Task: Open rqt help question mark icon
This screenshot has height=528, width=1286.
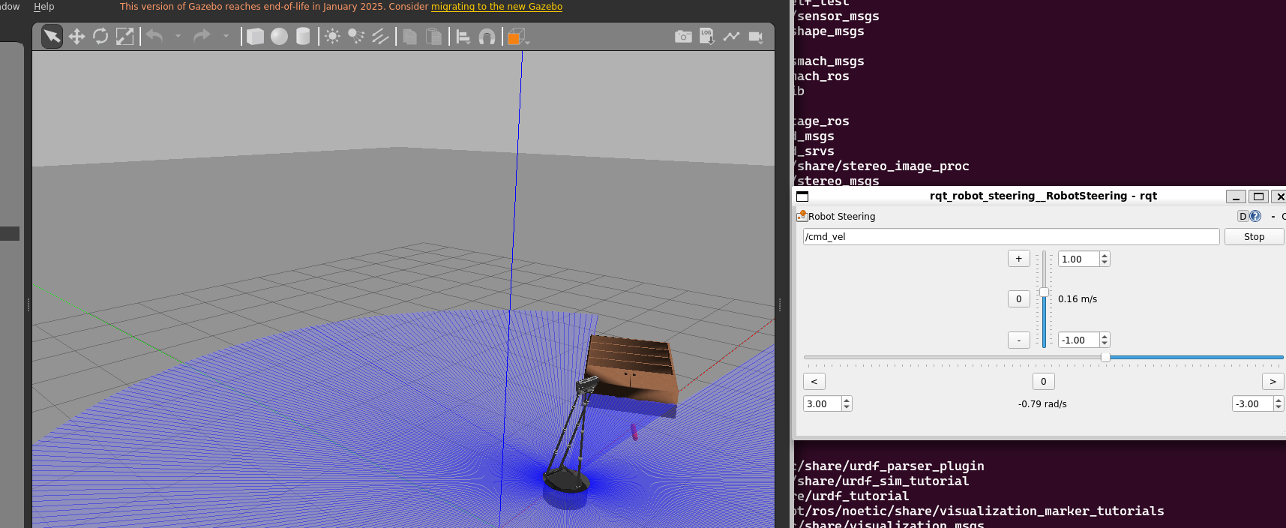Action: click(1255, 216)
